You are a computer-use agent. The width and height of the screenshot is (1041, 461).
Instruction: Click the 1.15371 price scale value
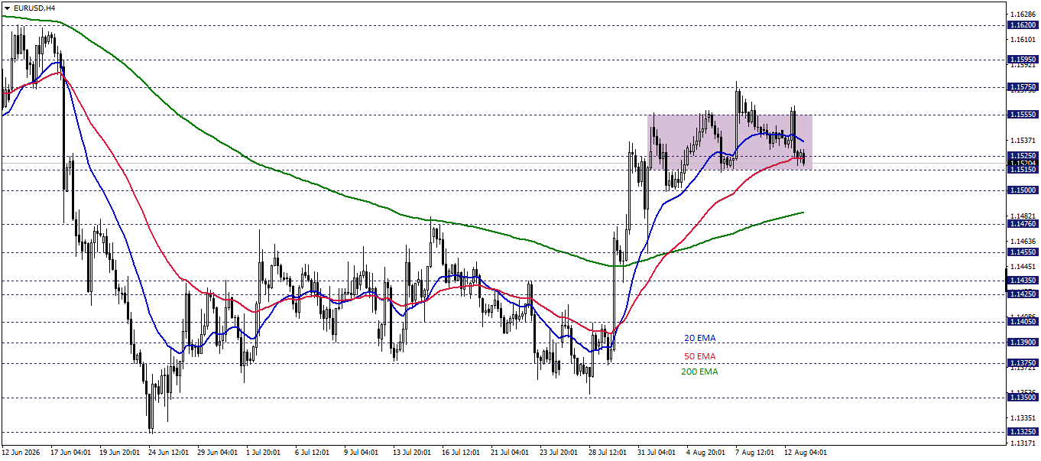pyautogui.click(x=1023, y=141)
